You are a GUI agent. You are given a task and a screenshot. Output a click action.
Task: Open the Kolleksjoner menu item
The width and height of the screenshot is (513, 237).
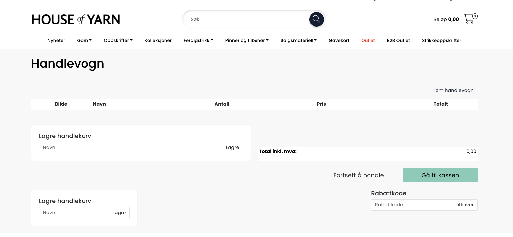point(158,40)
